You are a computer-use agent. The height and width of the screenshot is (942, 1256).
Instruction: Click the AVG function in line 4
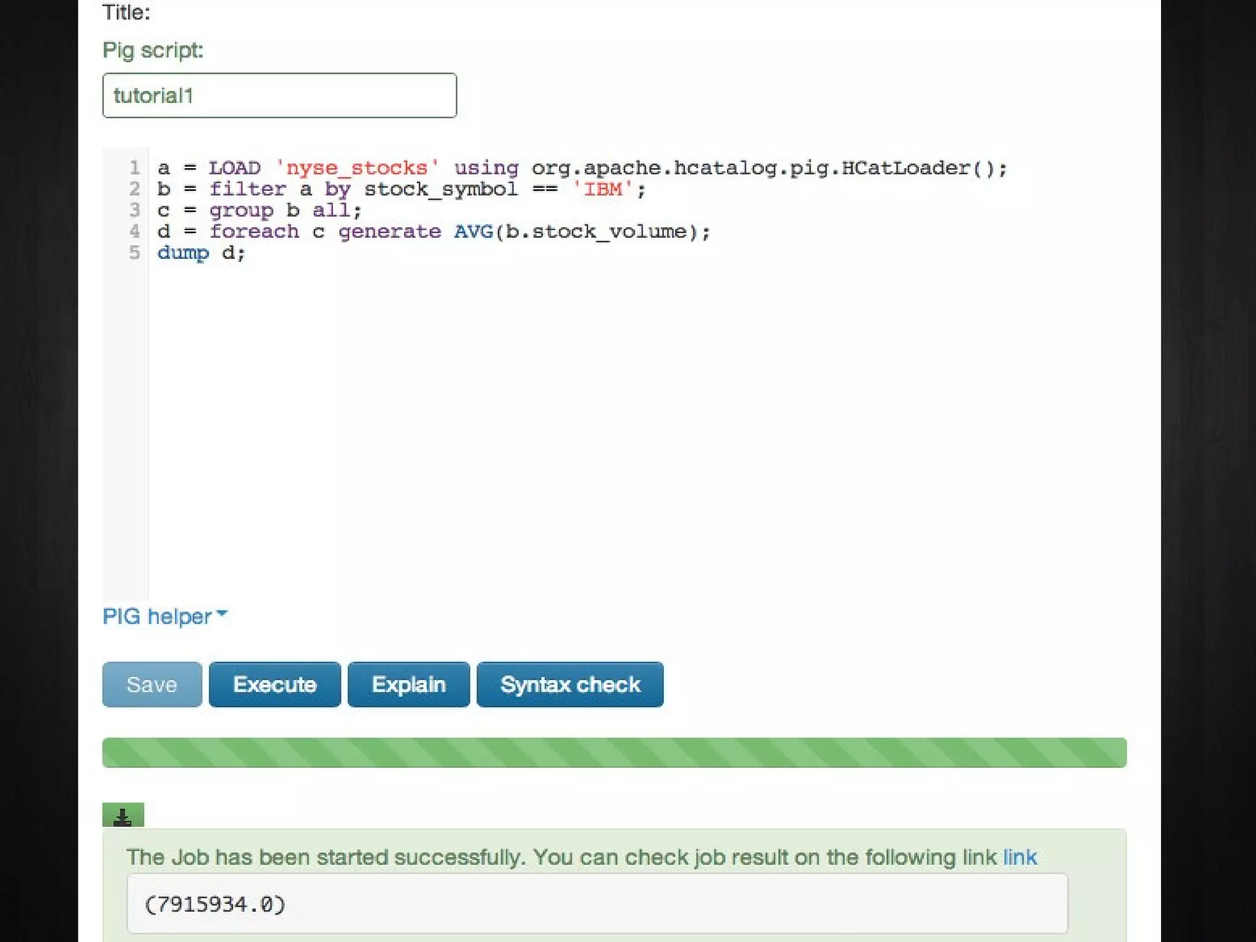(x=473, y=232)
